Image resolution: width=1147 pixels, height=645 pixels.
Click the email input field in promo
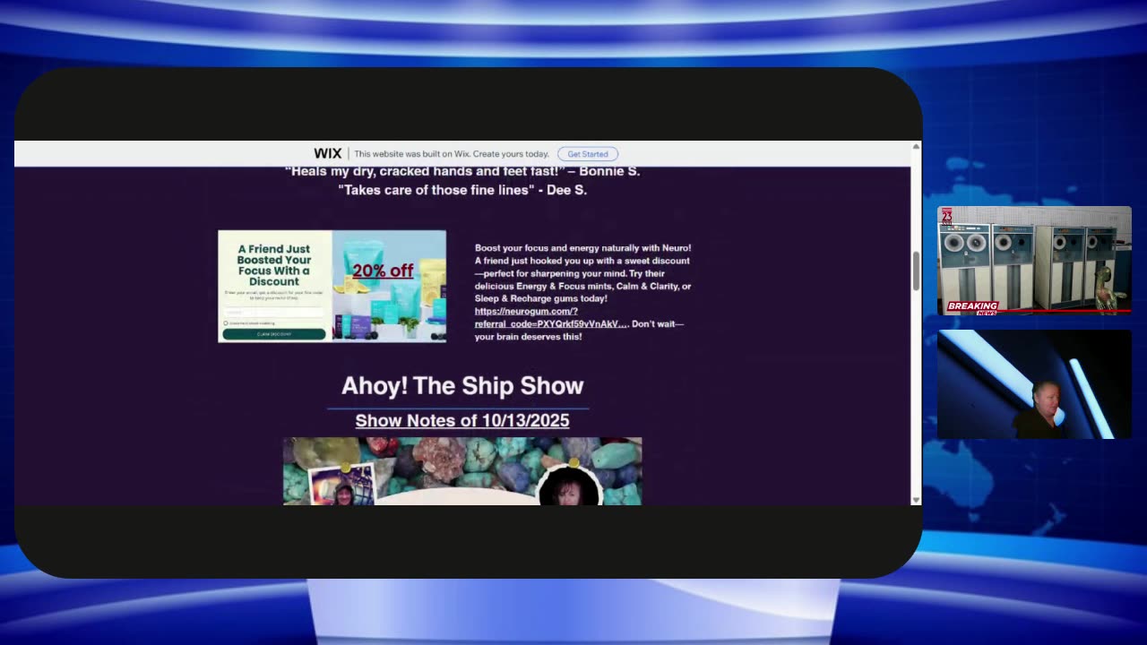click(x=274, y=312)
